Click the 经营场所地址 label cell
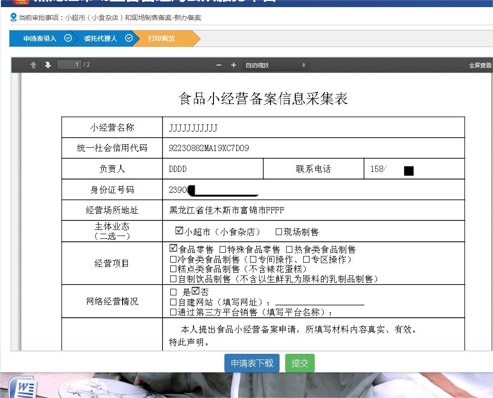Image resolution: width=493 pixels, height=398 pixels. tap(112, 210)
